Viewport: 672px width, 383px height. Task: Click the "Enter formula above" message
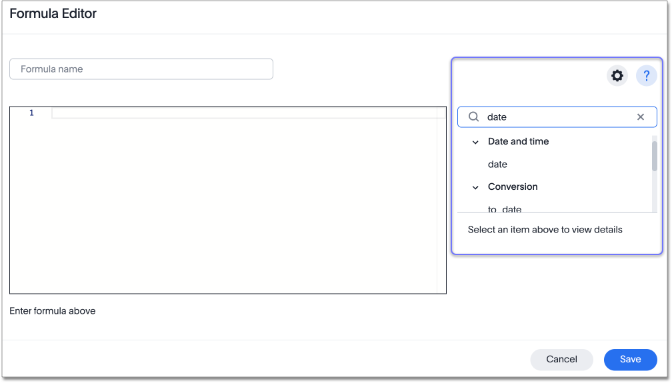click(53, 311)
